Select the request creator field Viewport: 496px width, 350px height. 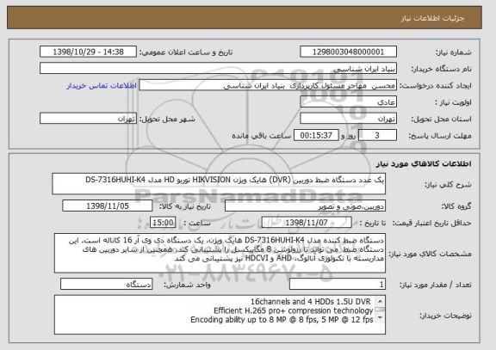268,85
